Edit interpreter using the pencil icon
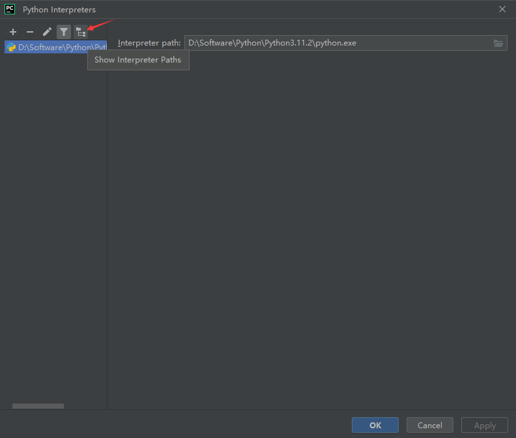 coord(47,32)
